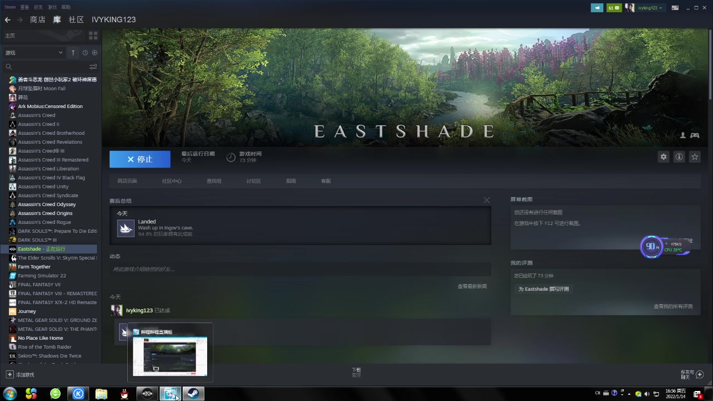Open the 下载 管理 downloads manager
This screenshot has width=713, height=401.
[356, 373]
